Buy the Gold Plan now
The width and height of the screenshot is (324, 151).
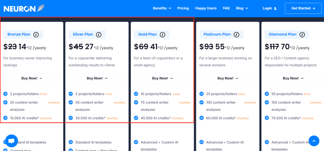pyautogui.click(x=162, y=78)
